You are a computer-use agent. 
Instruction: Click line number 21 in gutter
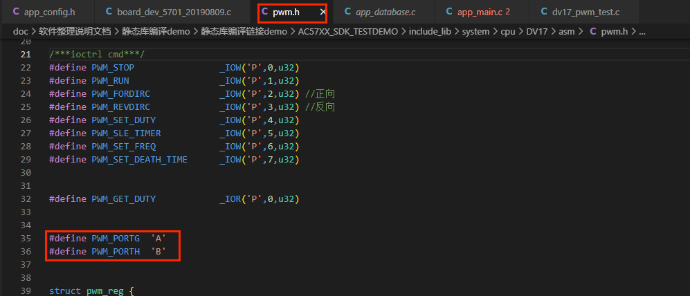tap(26, 55)
